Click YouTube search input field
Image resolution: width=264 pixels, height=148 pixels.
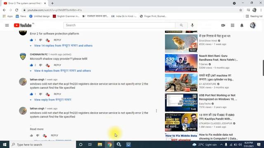tap(119, 25)
